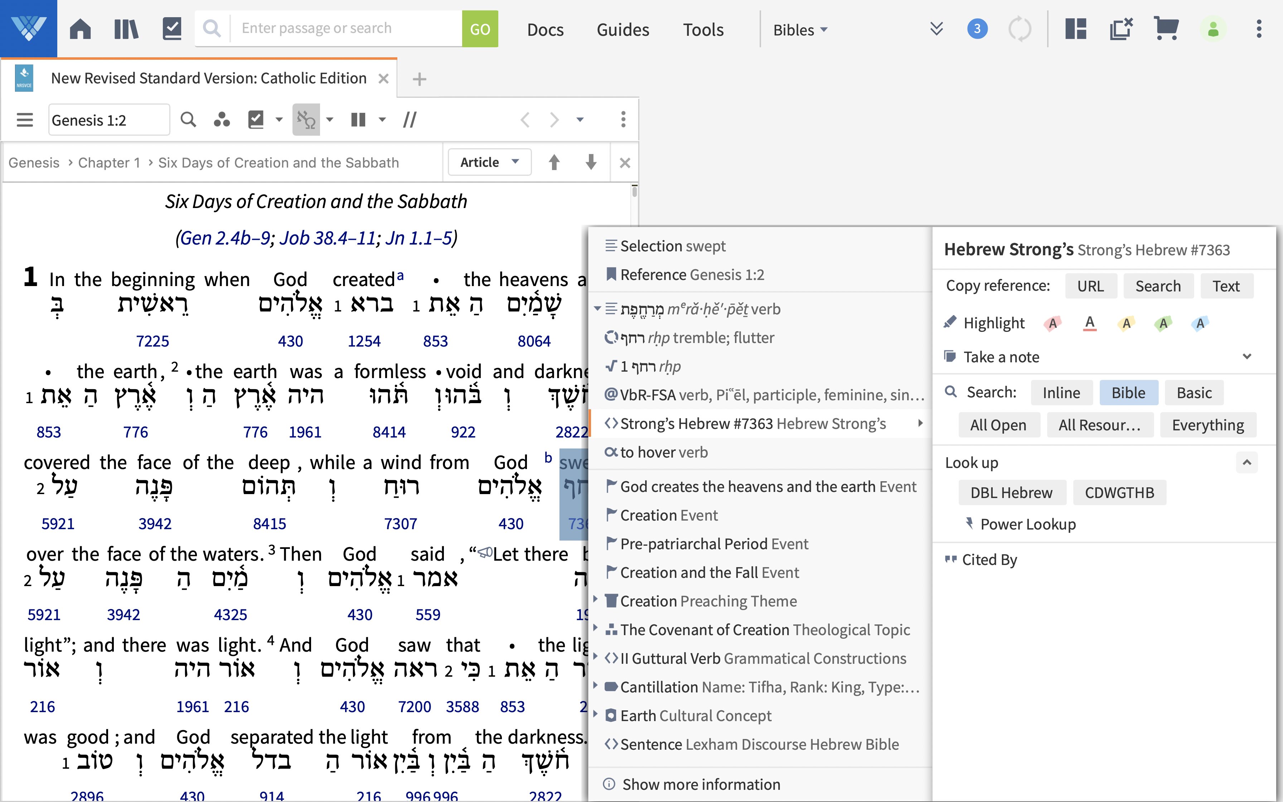Image resolution: width=1283 pixels, height=802 pixels.
Task: Toggle the split-screen layout icon
Action: pos(1075,28)
